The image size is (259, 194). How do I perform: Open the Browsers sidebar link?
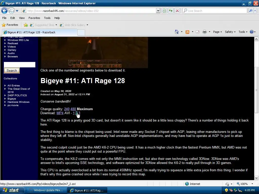(13, 56)
